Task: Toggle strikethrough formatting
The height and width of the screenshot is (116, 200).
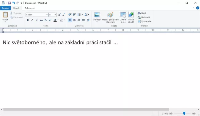Action: coord(41,20)
